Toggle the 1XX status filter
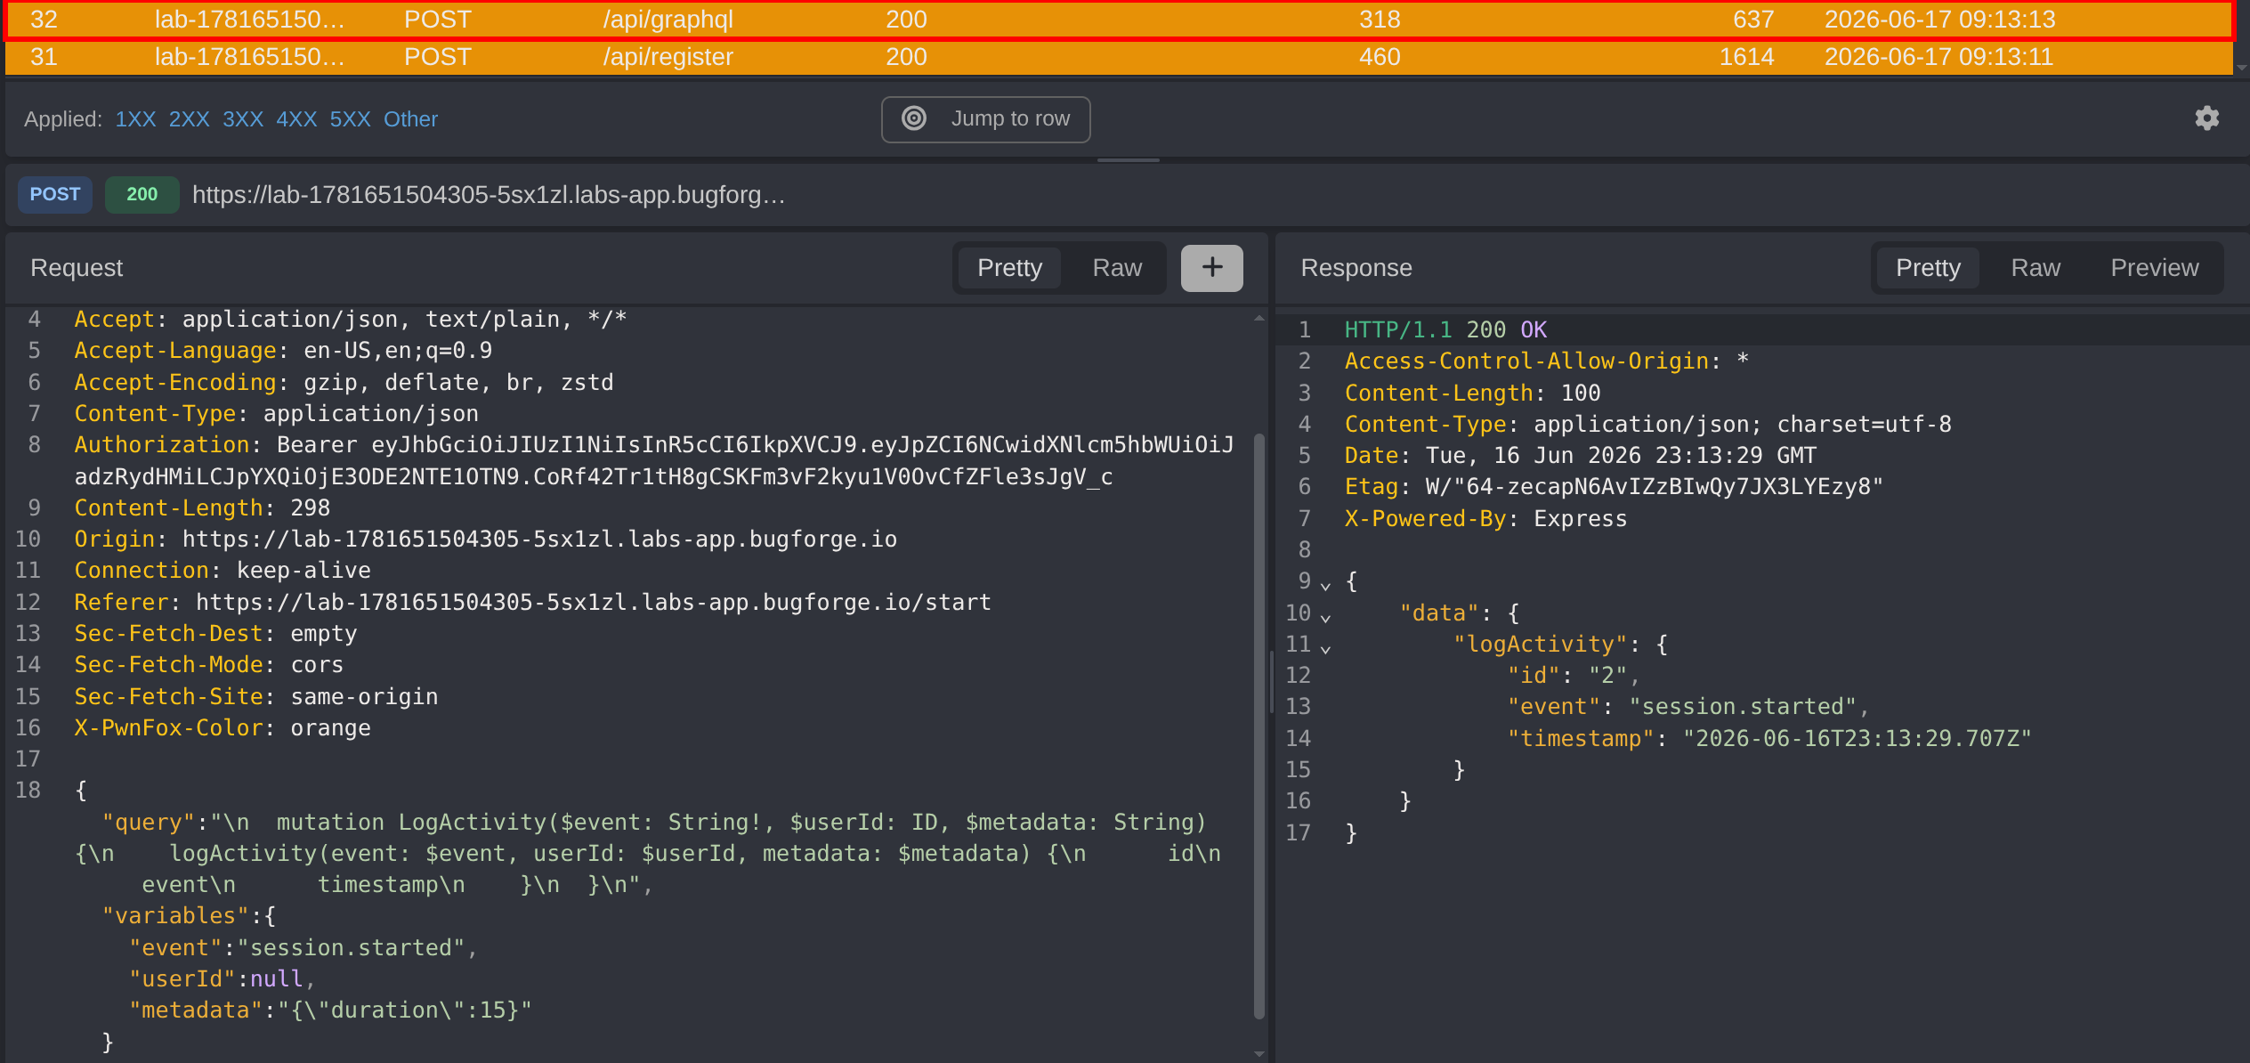Screen dimensions: 2250x1063 pyautogui.click(x=135, y=119)
